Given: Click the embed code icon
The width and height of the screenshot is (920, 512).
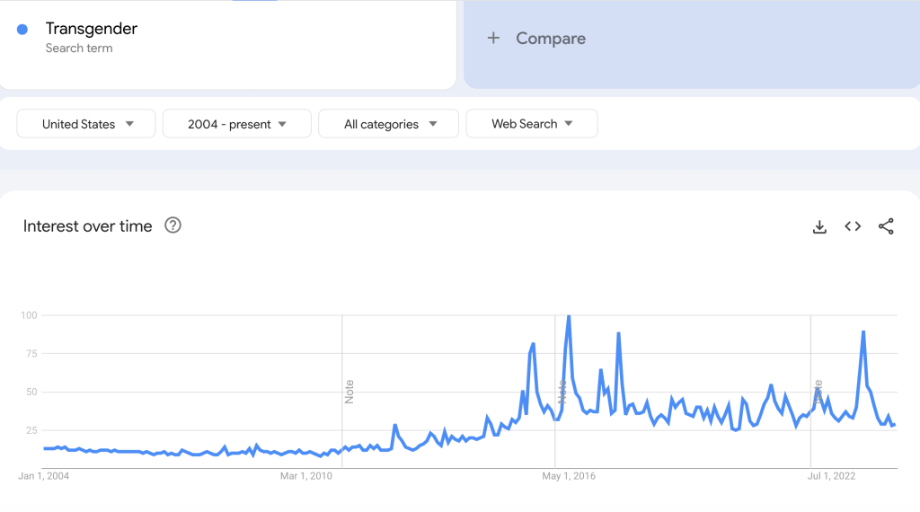Looking at the screenshot, I should coord(853,226).
